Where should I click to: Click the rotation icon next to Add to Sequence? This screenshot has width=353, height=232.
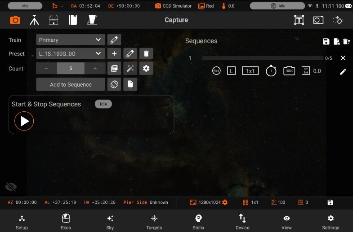pos(114,84)
